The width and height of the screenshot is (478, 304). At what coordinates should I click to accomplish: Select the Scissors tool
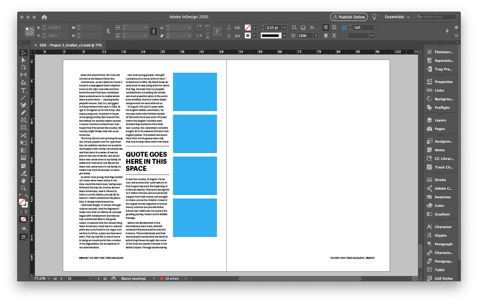pos(23,136)
